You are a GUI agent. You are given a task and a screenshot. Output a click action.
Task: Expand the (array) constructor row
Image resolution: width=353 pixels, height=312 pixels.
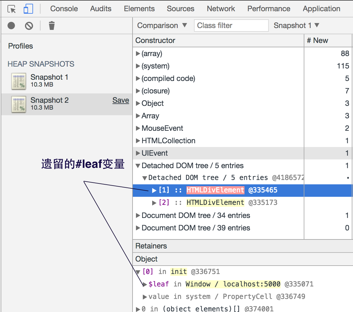pyautogui.click(x=138, y=54)
